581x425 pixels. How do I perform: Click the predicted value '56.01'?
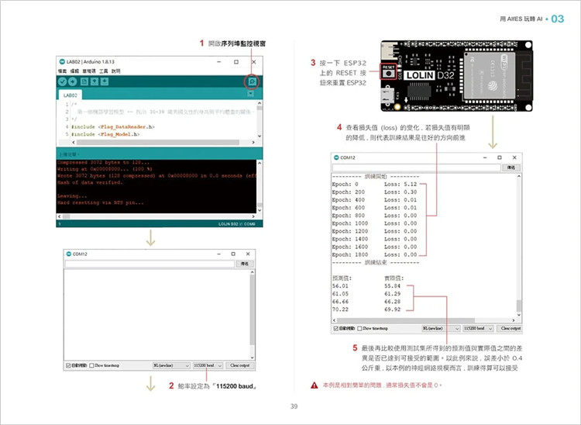[340, 286]
